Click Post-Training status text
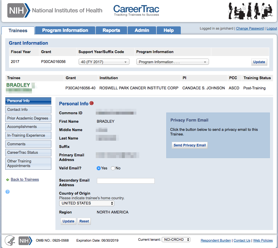The image size is (278, 248). click(x=254, y=88)
